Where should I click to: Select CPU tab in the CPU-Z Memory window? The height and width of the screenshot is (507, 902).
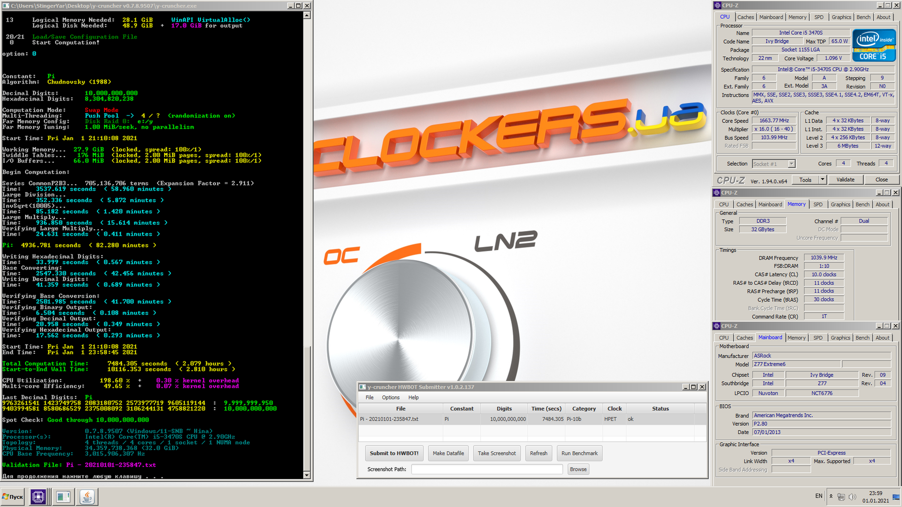pyautogui.click(x=723, y=204)
